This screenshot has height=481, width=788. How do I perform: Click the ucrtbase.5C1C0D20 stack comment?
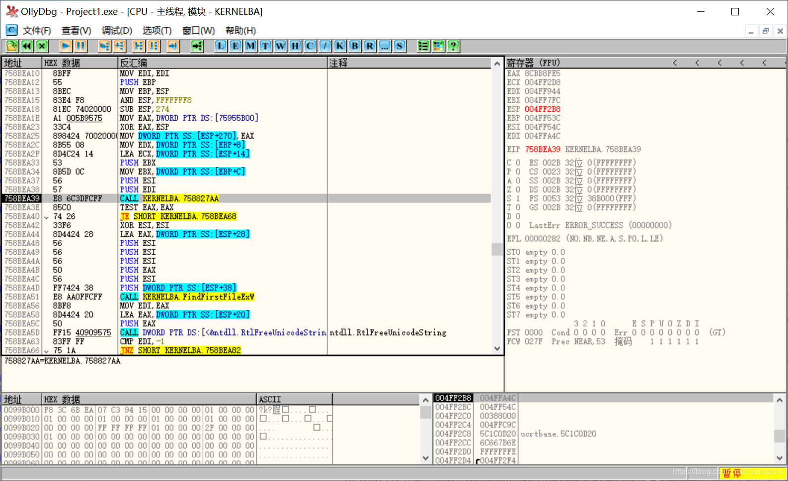click(x=558, y=434)
